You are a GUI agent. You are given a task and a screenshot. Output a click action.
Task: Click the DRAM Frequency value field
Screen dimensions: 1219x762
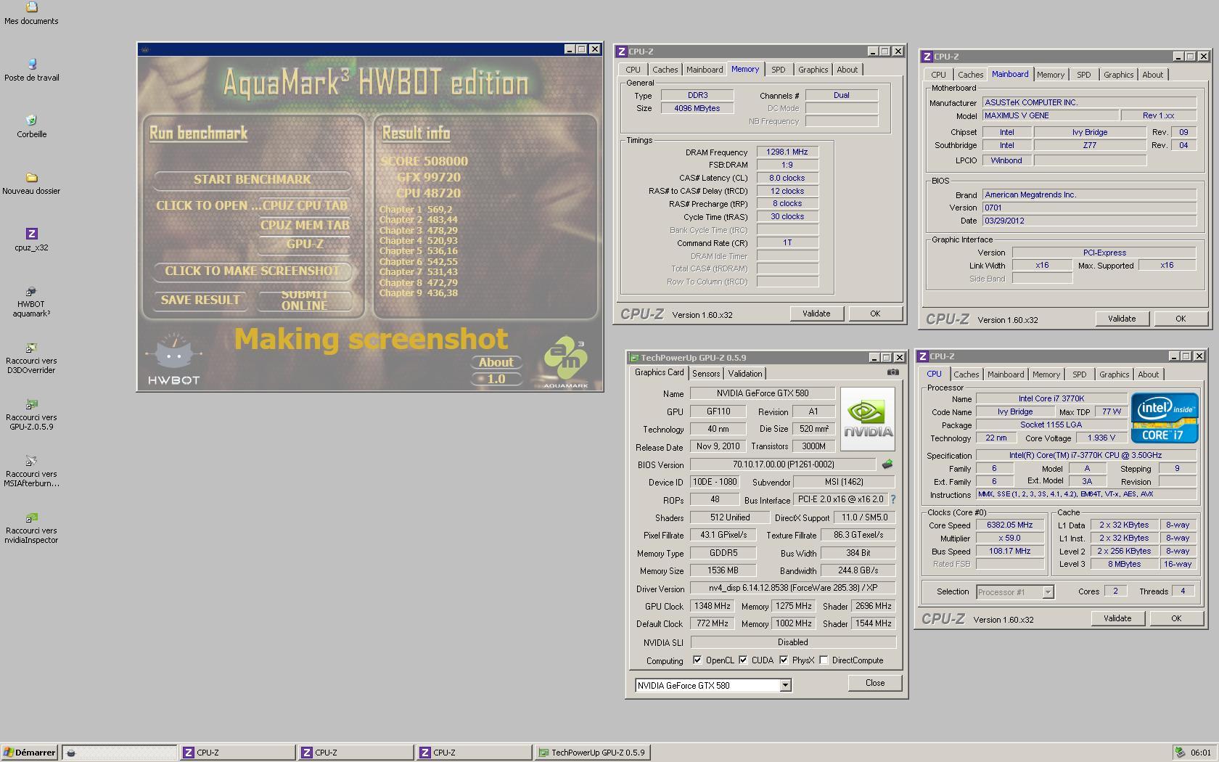[787, 152]
